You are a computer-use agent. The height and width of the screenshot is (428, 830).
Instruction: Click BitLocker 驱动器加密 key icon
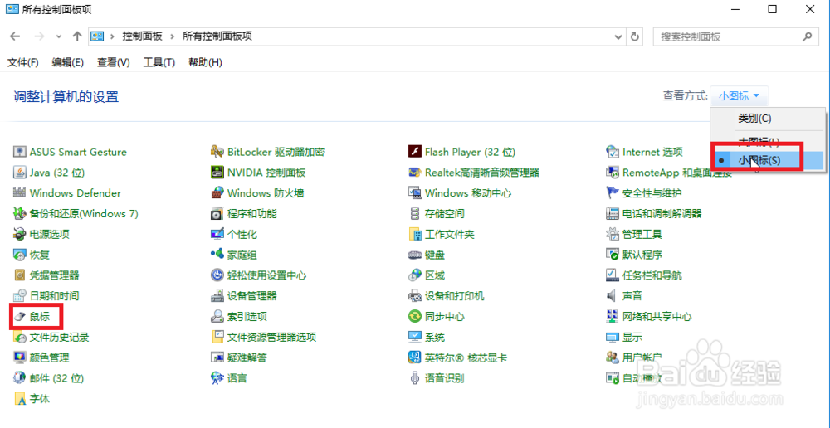217,152
